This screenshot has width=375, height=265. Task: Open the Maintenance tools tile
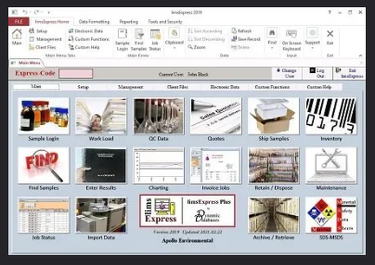point(331,166)
